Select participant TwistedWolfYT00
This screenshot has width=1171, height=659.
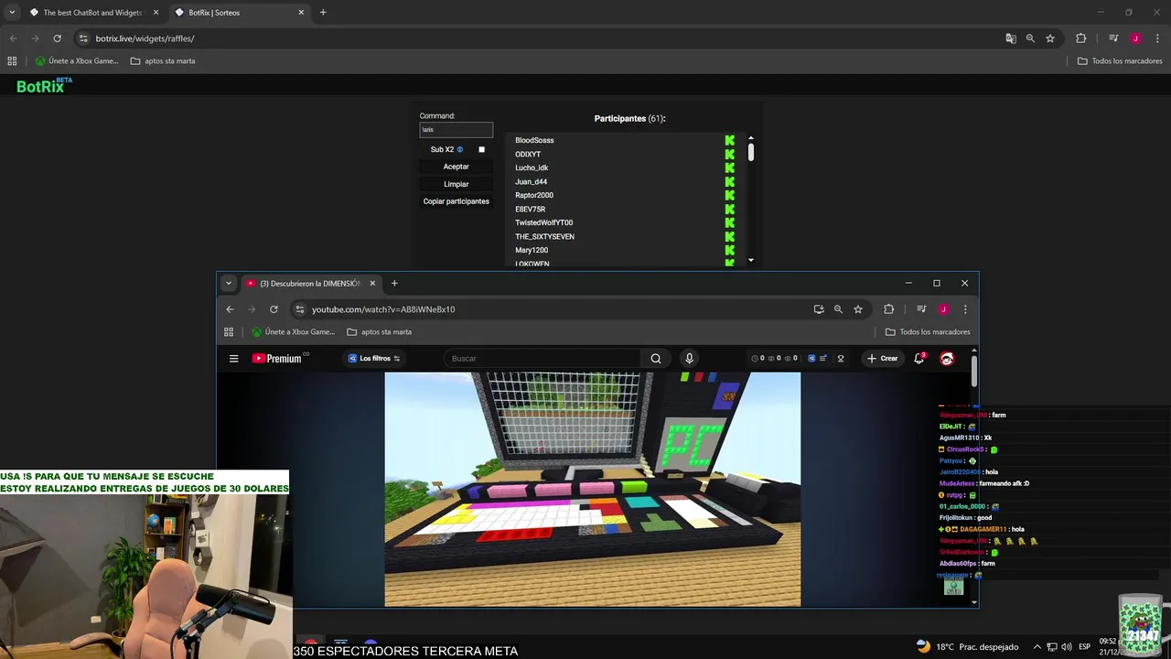click(543, 222)
